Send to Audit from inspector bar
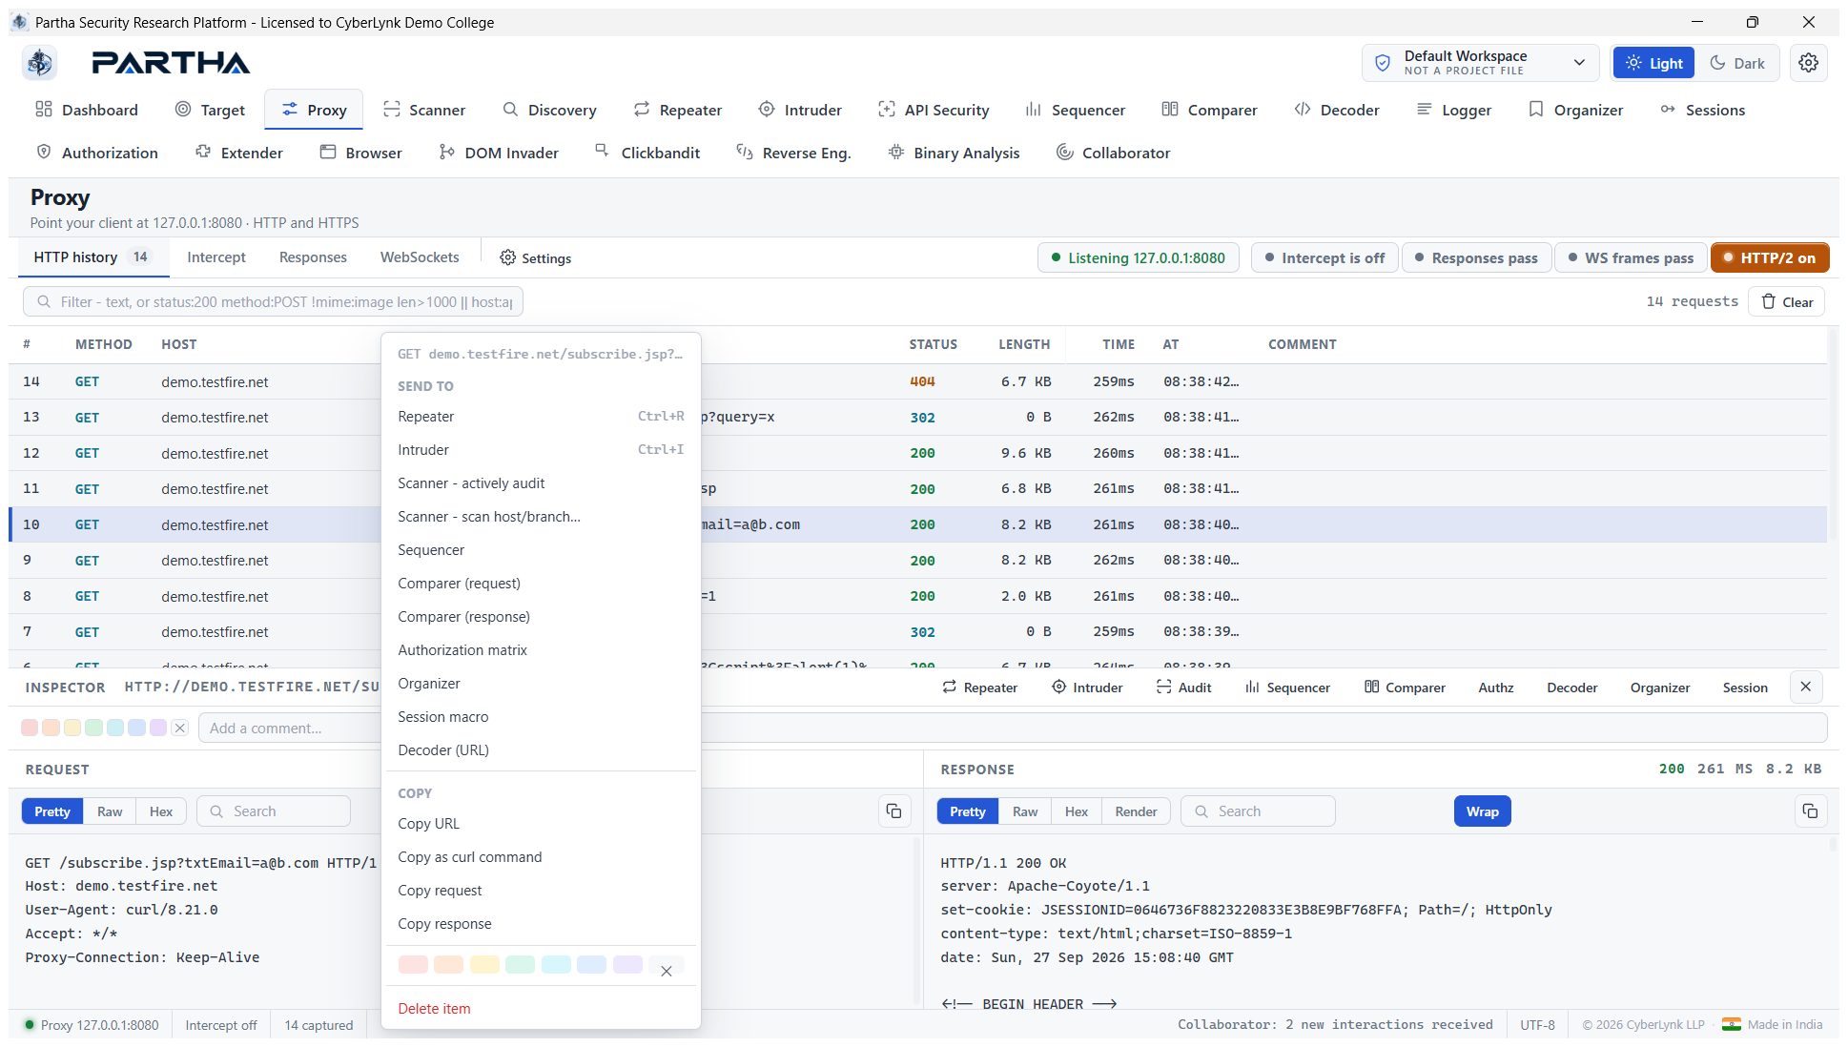Image resolution: width=1848 pixels, height=1047 pixels. tap(1183, 688)
